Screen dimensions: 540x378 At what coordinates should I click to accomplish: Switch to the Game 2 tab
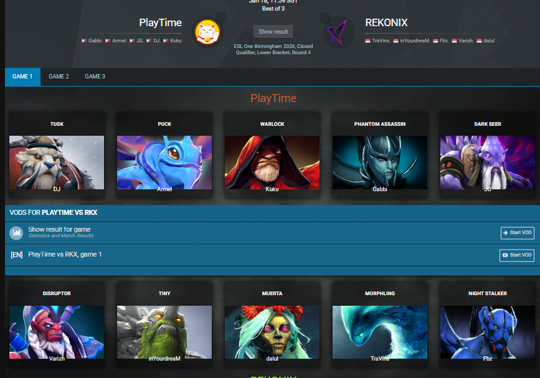tap(59, 77)
